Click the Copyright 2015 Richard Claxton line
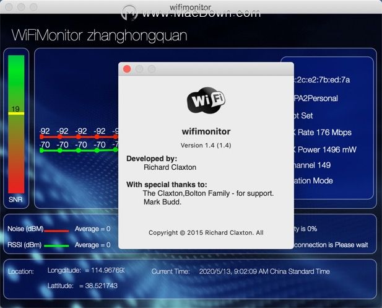The image size is (382, 308). [x=206, y=232]
